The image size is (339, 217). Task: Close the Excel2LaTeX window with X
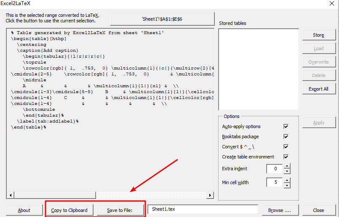point(332,3)
